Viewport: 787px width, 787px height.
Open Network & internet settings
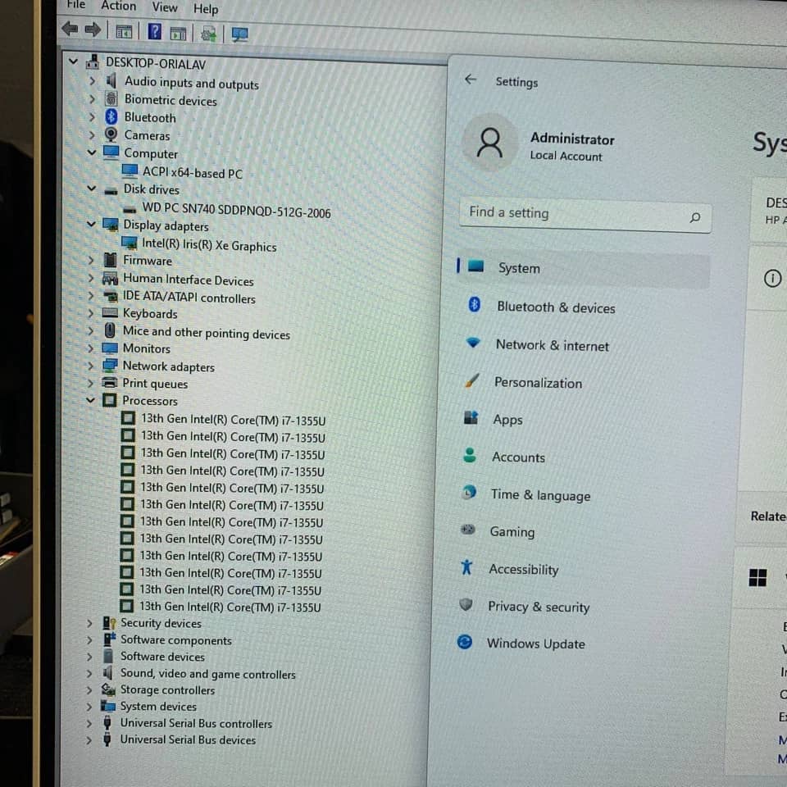(552, 345)
